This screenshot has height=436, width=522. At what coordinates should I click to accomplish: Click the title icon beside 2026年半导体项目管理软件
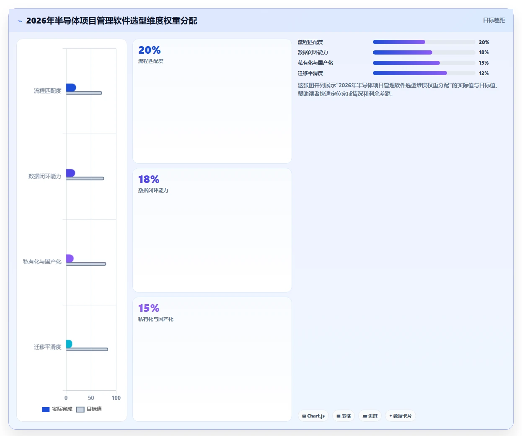pos(20,21)
